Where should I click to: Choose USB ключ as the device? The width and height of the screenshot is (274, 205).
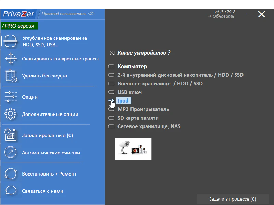point(129,92)
